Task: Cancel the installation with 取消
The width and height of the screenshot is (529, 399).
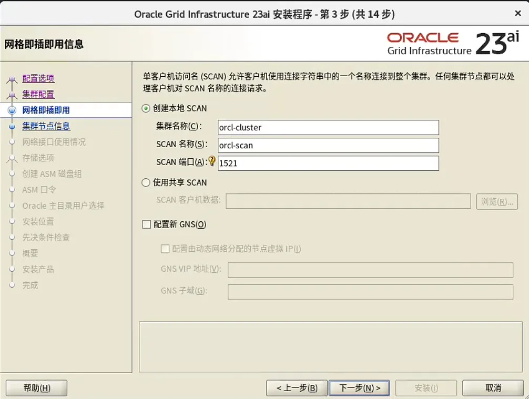Action: tap(493, 387)
